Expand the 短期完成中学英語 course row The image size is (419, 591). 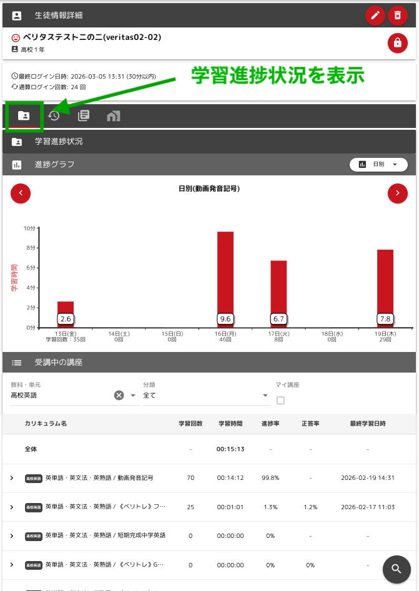(x=12, y=535)
